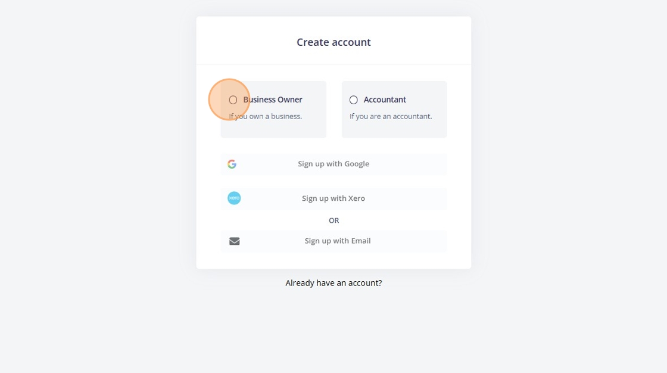Open the Already have an account link
This screenshot has height=373, width=667.
click(x=333, y=283)
